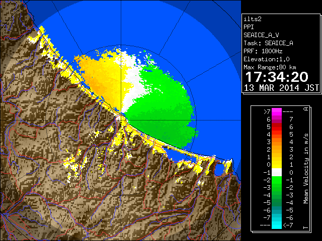Screen dimensions: 322x241
Task: Click the radar center at the crosshair
Action: coord(121,120)
